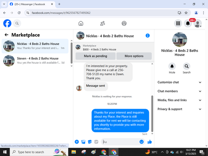Choose a GIF icon in composer
Image resolution: width=208 pixels, height=156 pixels.
pyautogui.click(x=96, y=142)
